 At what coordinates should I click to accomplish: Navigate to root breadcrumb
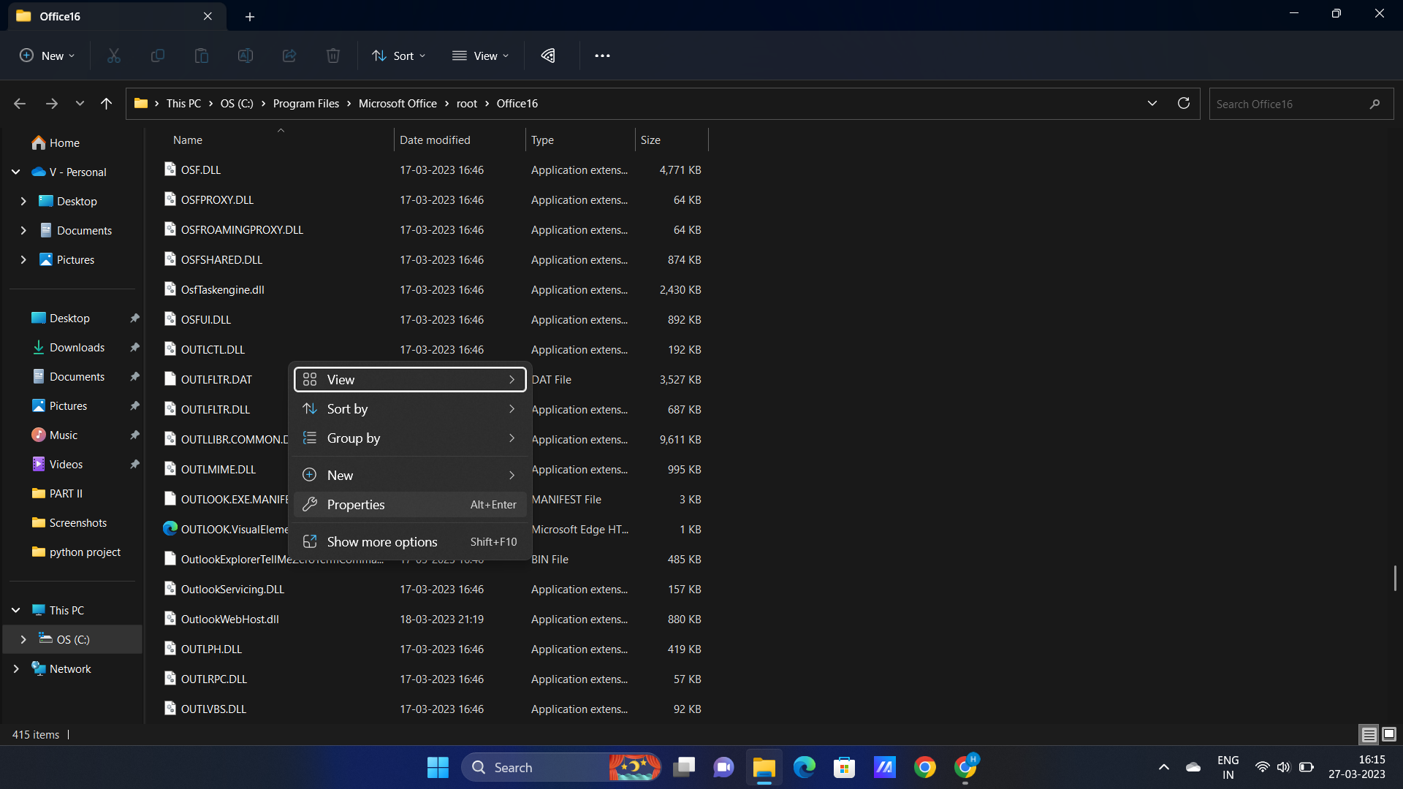[467, 104]
